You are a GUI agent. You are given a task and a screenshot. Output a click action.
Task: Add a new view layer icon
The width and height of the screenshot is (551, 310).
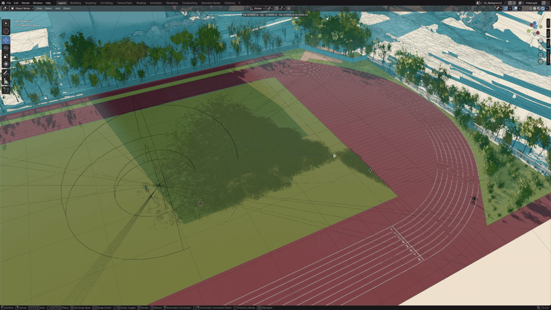coord(544,3)
